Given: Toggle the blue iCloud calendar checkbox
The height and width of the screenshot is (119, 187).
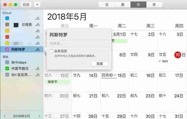Looking at the screenshot, I should 7,18.
